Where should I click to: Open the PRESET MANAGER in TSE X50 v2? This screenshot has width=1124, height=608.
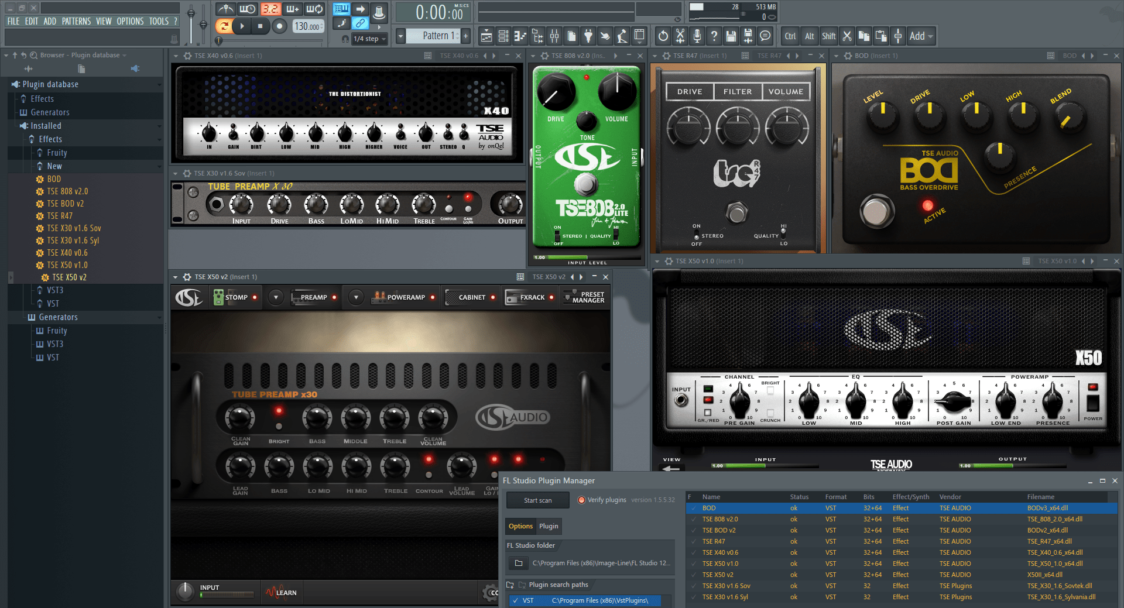pos(584,297)
